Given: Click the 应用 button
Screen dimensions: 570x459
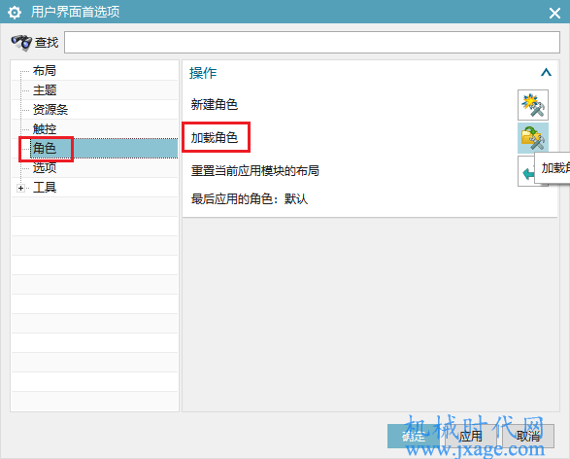Looking at the screenshot, I should pos(471,436).
